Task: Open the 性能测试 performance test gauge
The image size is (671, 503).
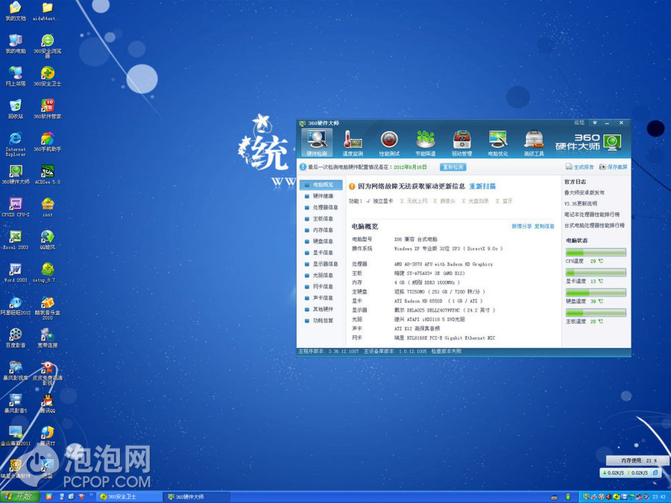Action: [x=389, y=143]
